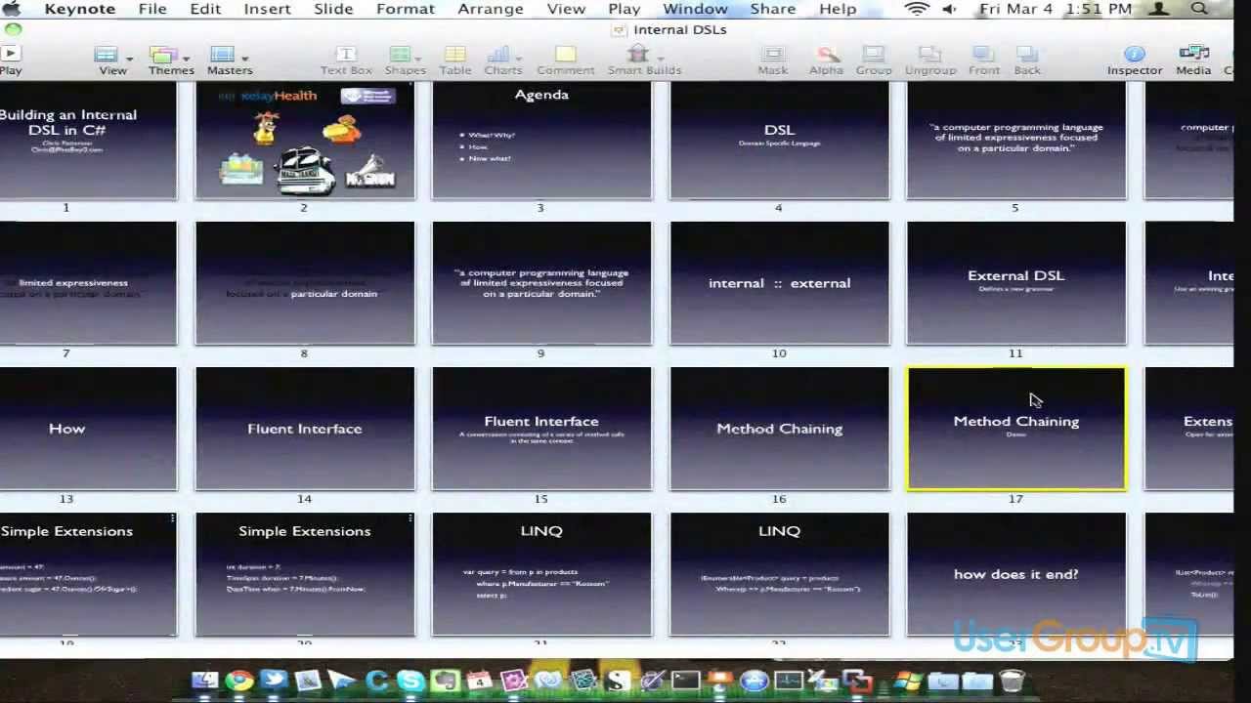The image size is (1251, 703).
Task: Select how does it end? slide
Action: [1016, 574]
